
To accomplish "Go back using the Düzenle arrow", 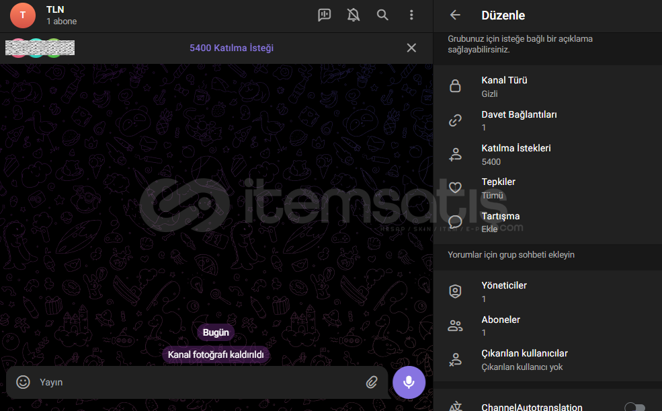I will coord(456,15).
